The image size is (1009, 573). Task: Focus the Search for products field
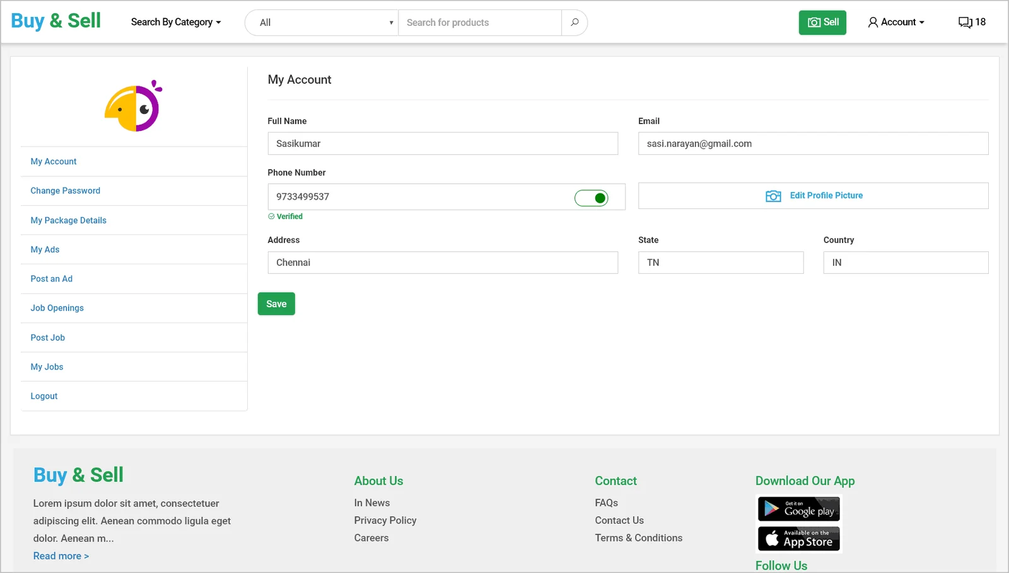480,23
